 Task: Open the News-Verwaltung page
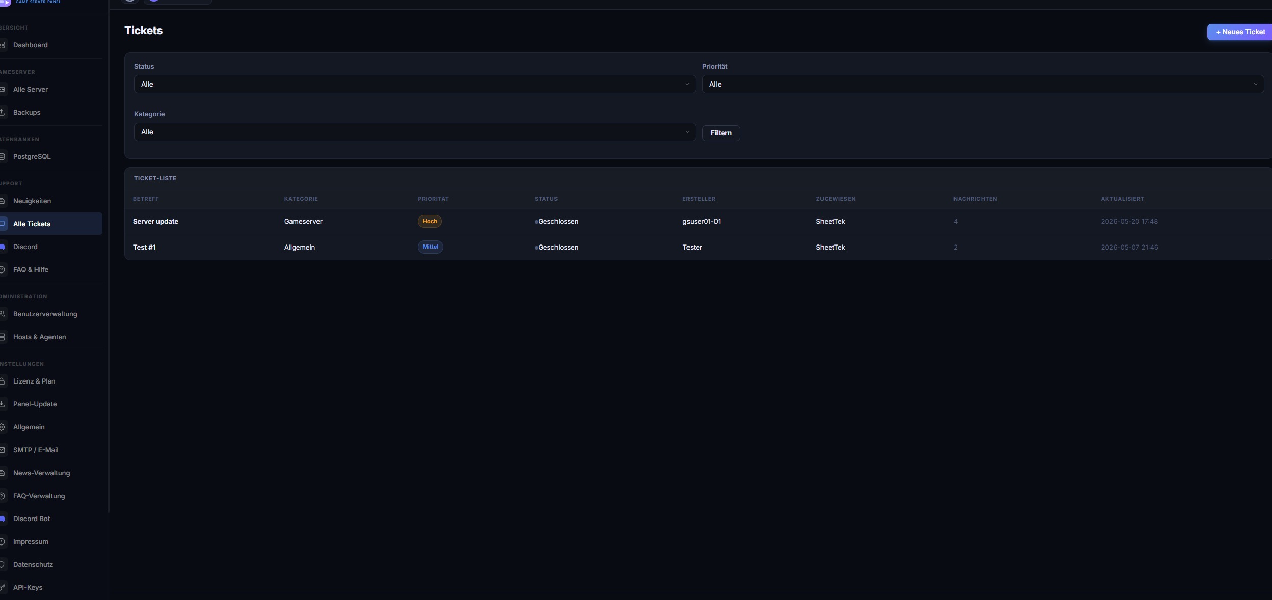(41, 473)
